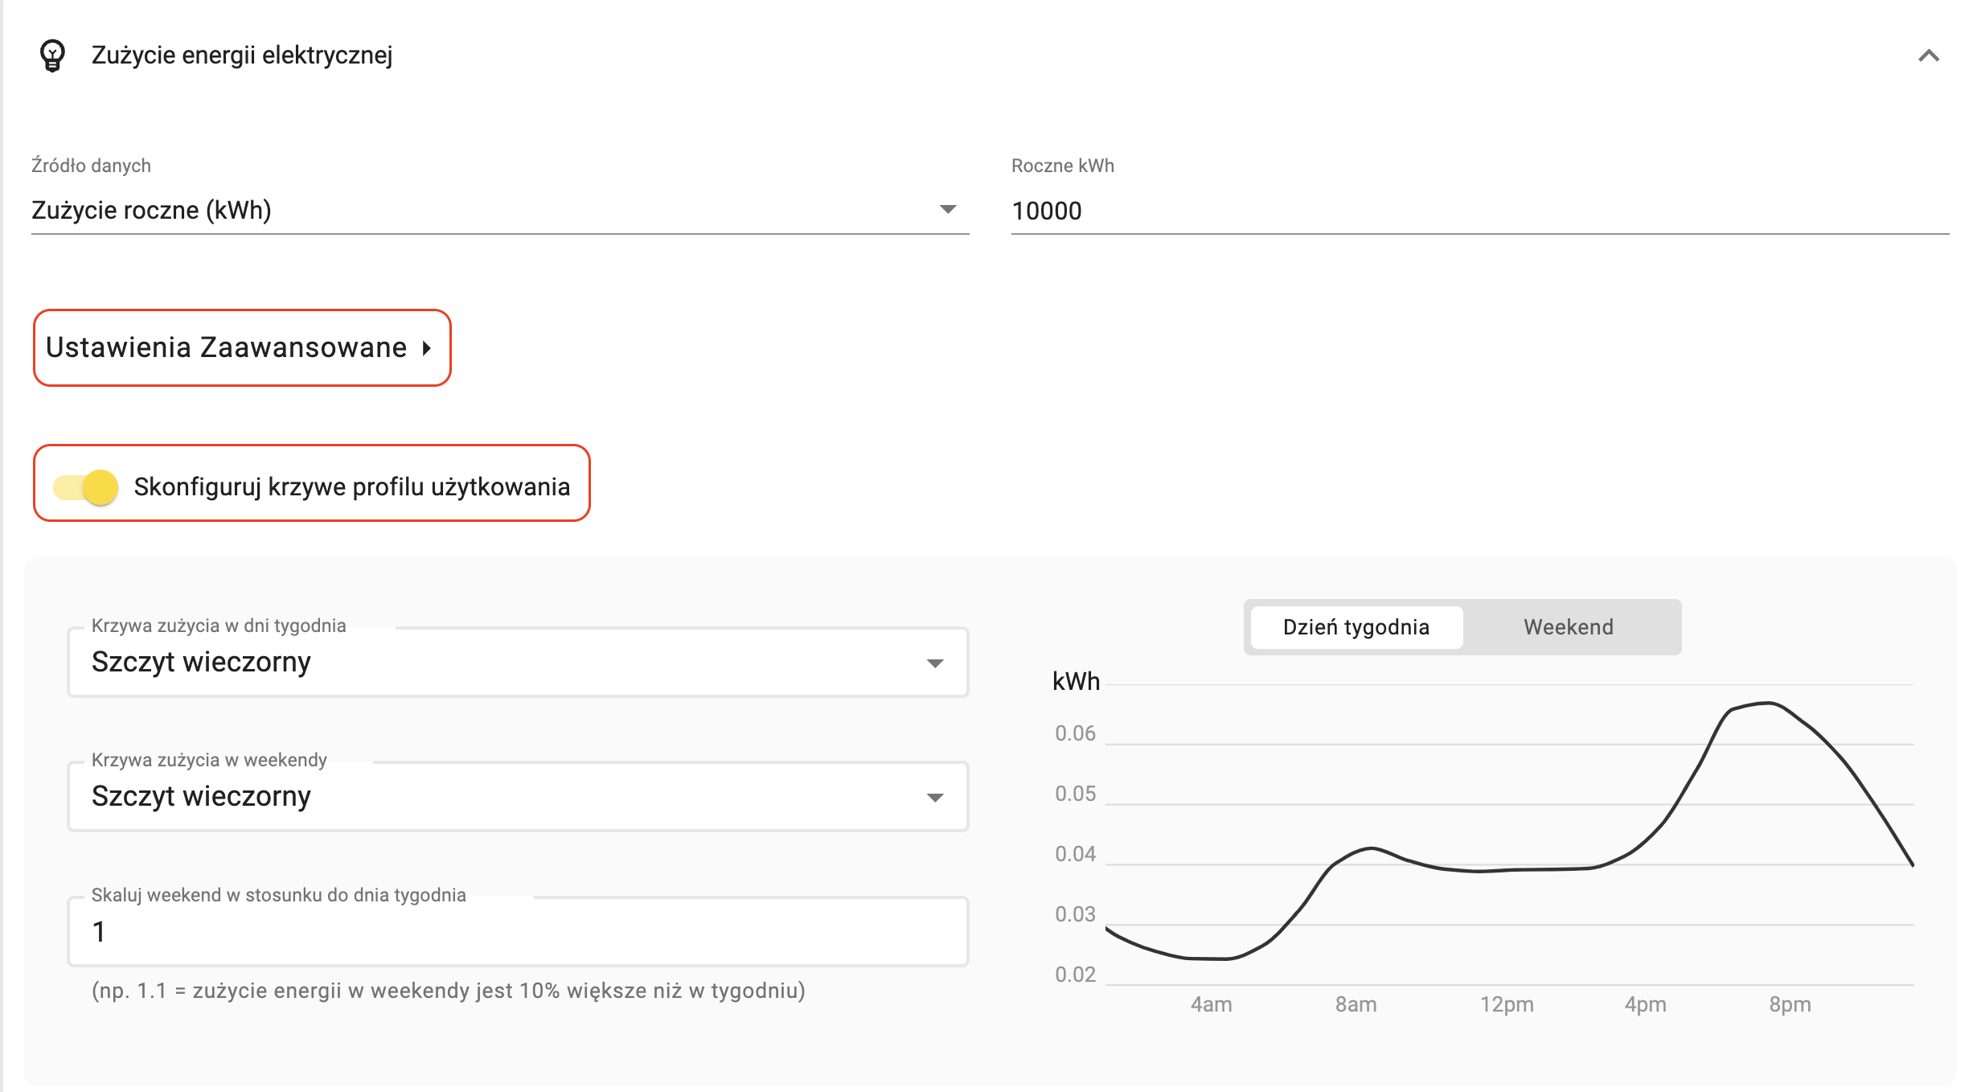Switch to Dzień tygodnia tab
Image resolution: width=1973 pixels, height=1092 pixels.
click(1356, 627)
